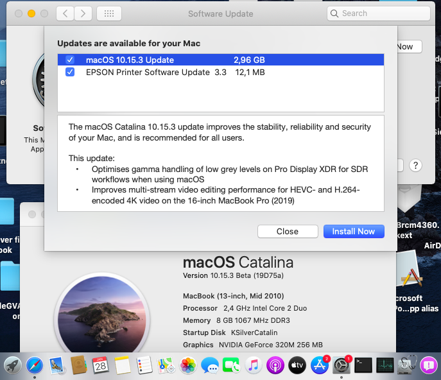Open Calendar showing Jan 28

pos(100,365)
